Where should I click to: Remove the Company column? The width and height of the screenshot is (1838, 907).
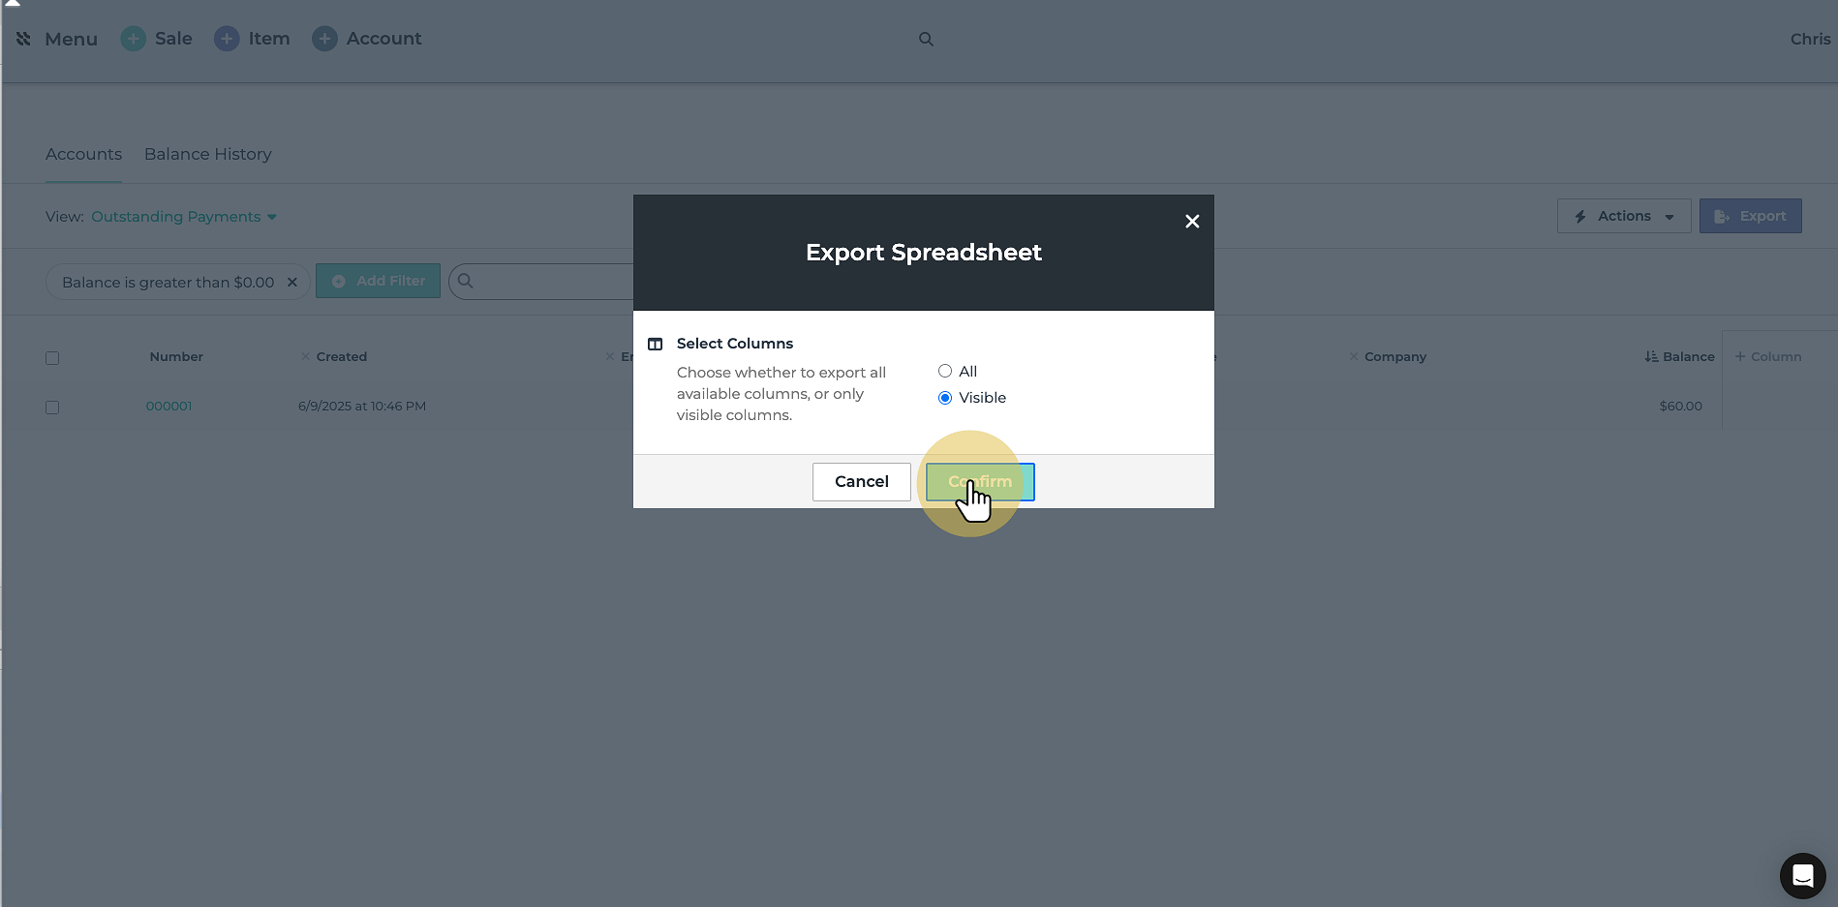coord(1354,356)
